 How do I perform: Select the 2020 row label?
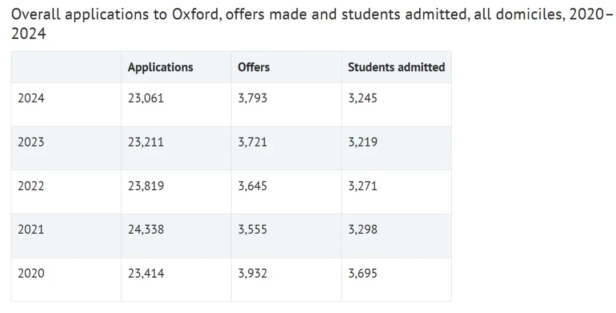click(x=31, y=273)
